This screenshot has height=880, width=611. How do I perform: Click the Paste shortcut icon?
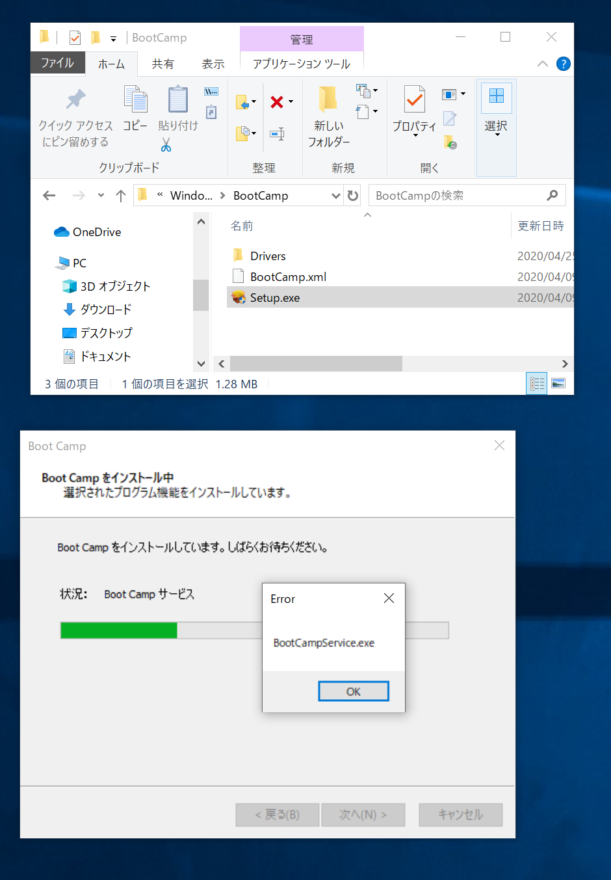coord(211,113)
